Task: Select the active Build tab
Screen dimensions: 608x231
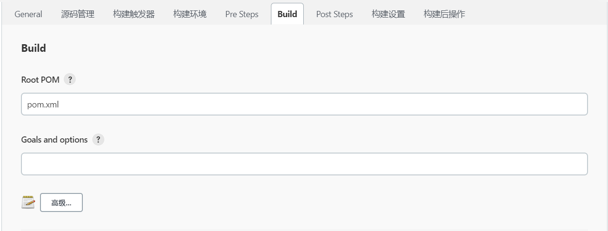Action: click(x=287, y=14)
